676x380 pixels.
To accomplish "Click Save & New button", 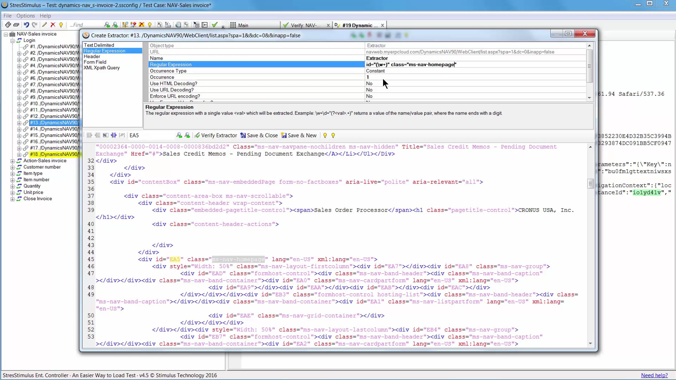I will [299, 135].
